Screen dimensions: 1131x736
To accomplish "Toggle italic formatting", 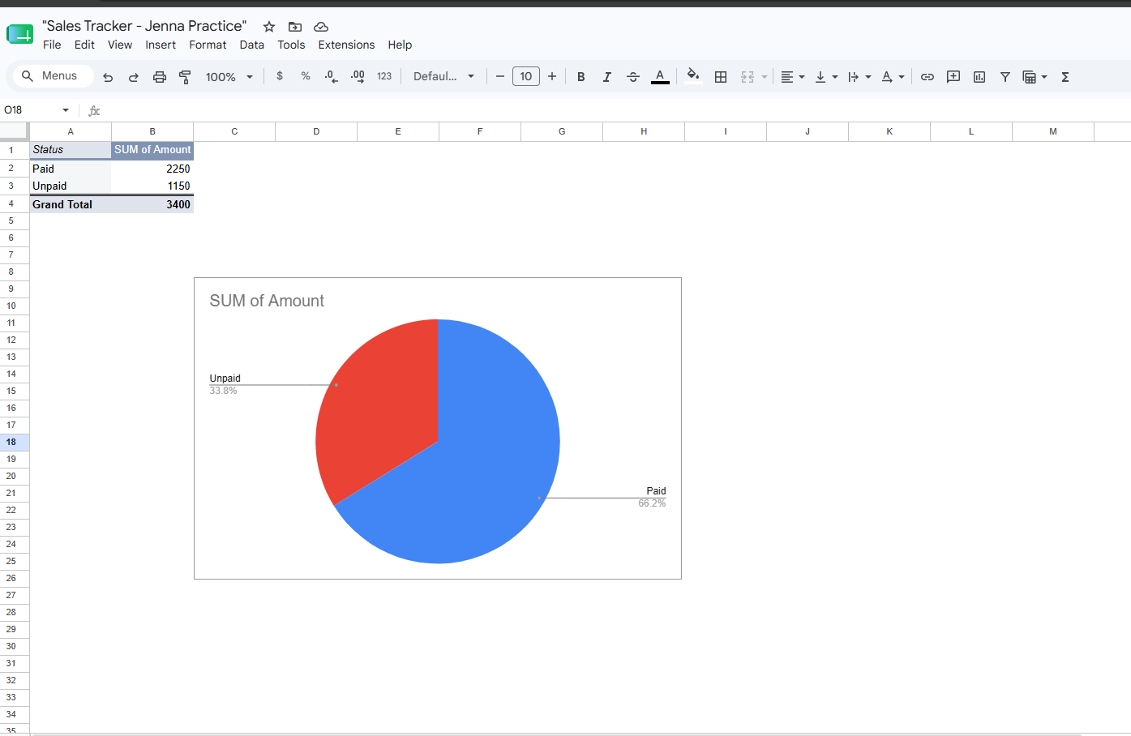I will click(x=607, y=77).
